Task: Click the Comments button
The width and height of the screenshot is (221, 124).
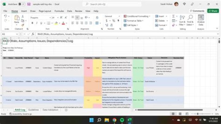Action: (197, 11)
